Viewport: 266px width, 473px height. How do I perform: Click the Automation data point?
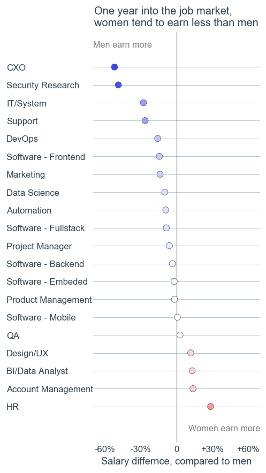165,210
